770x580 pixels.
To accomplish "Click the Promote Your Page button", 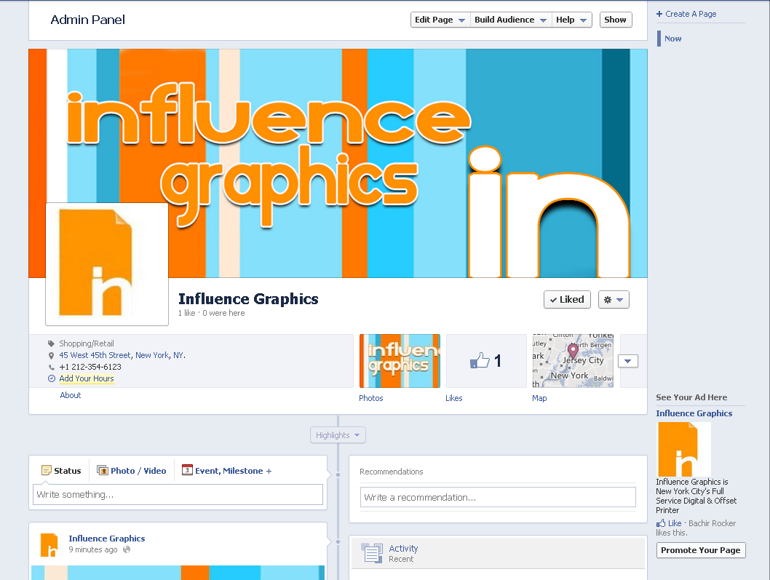I will point(701,550).
